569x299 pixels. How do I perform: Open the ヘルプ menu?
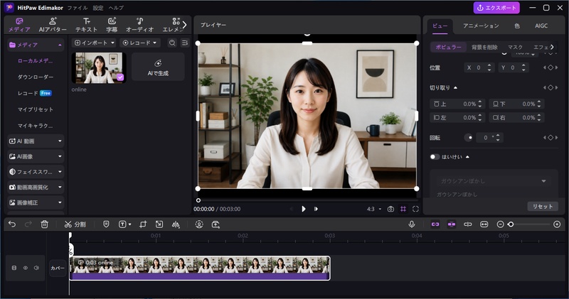[116, 8]
